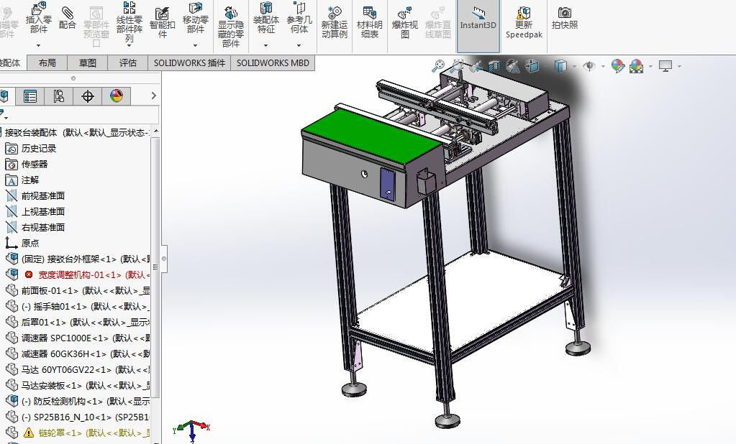The image size is (736, 444).
Task: Open the DisplayManager color ball tab
Action: coord(116,96)
